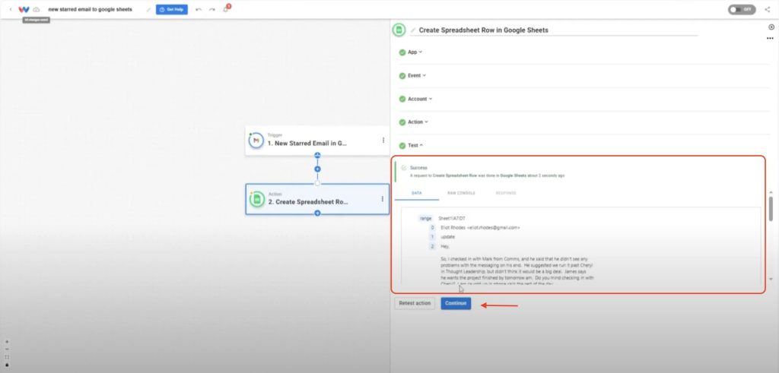
Task: Open the three-dot panel options menu
Action: tap(770, 38)
